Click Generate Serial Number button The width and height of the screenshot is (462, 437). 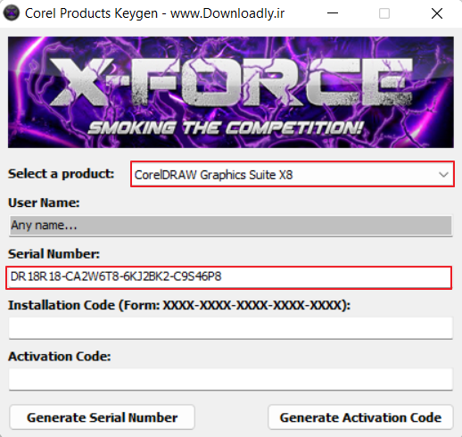(x=103, y=417)
